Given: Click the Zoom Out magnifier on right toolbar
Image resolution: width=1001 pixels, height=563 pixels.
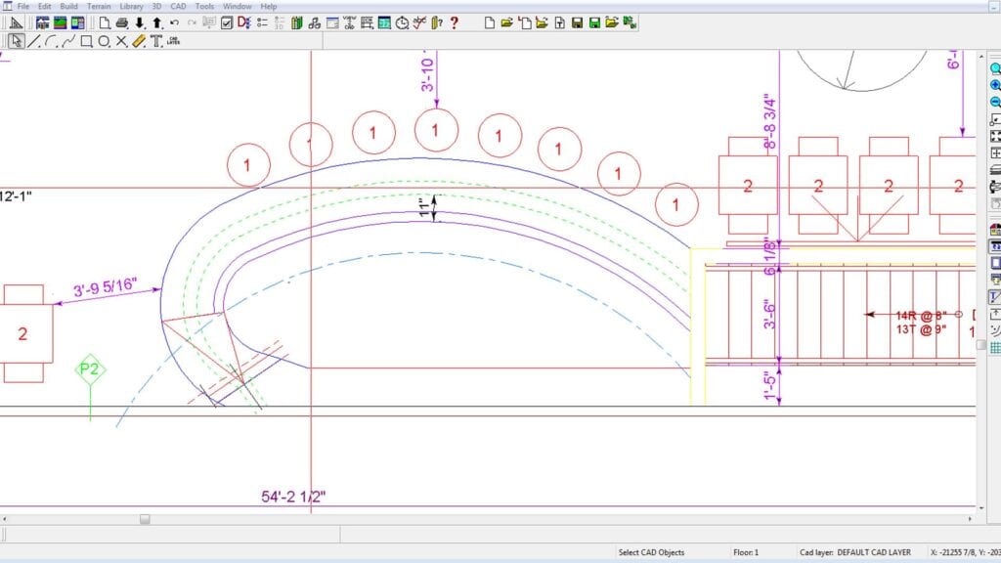Looking at the screenshot, I should click(995, 102).
